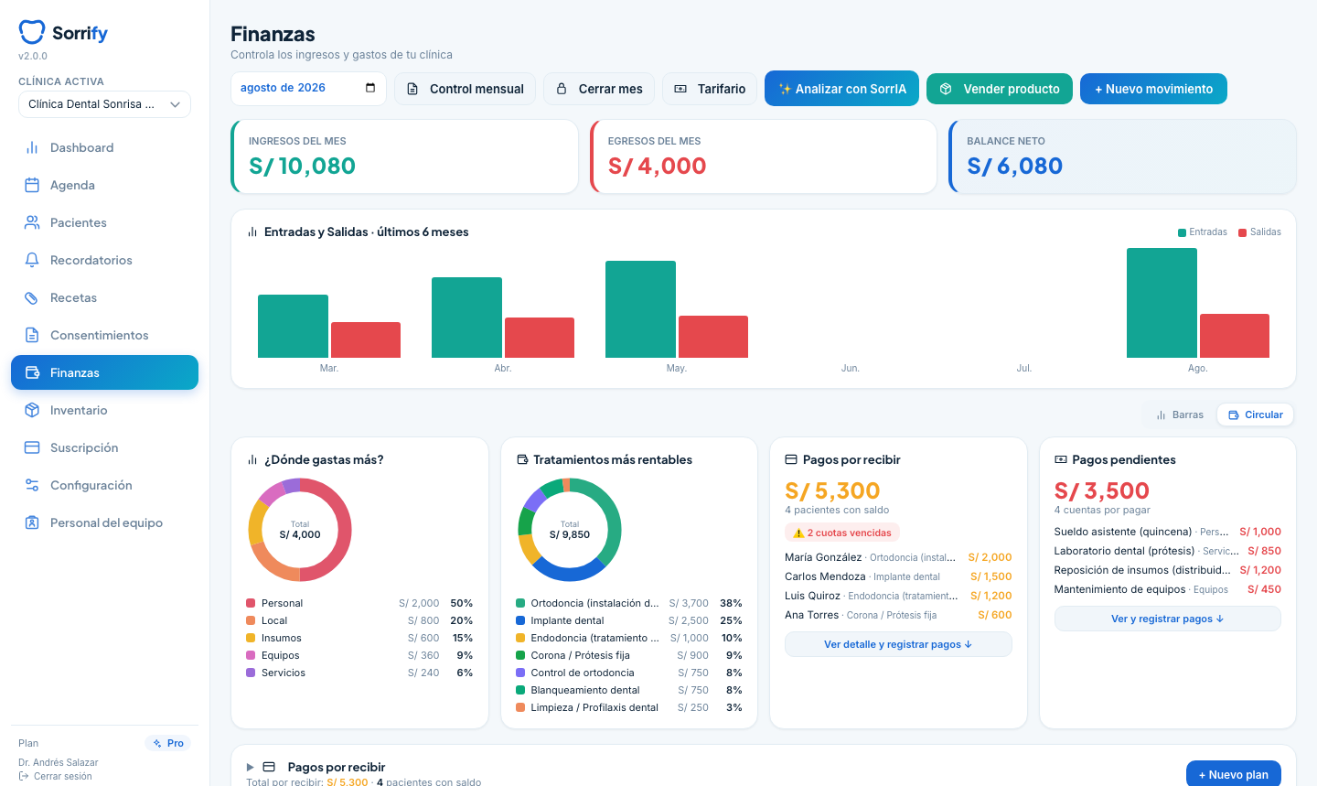
Task: Click the lock icon on Cerrar mes
Action: [562, 89]
